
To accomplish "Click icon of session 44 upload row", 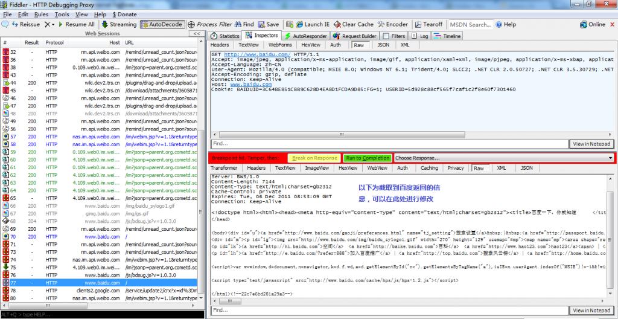I will [x=6, y=83].
